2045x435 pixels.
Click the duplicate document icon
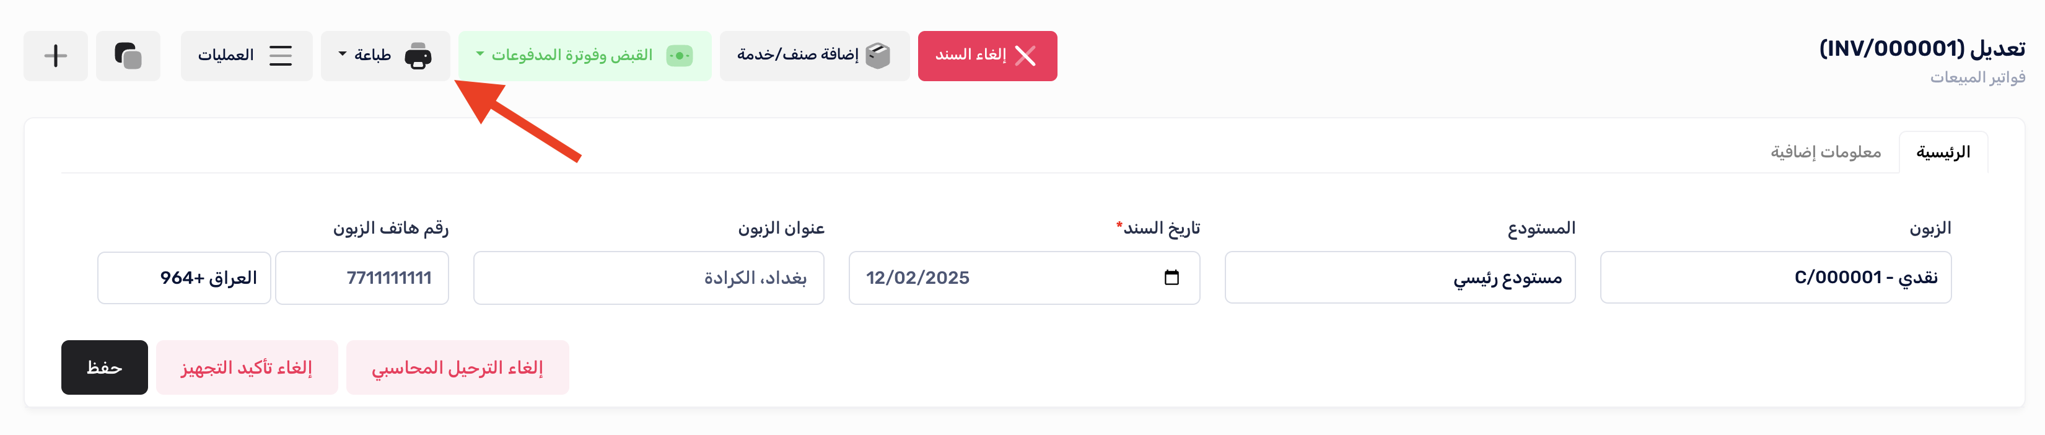pyautogui.click(x=128, y=56)
